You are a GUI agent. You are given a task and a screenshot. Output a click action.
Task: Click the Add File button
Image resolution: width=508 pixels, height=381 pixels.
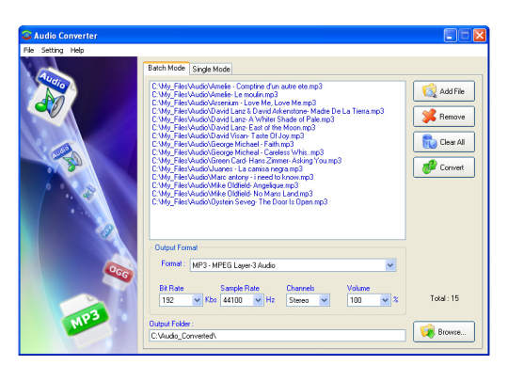pos(443,91)
